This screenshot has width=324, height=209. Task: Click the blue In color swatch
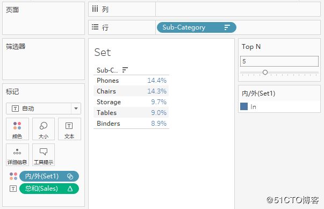point(244,106)
